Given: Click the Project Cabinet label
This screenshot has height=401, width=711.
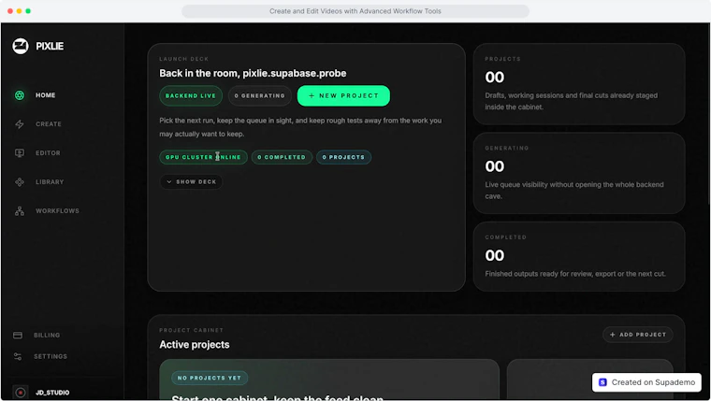Looking at the screenshot, I should [191, 330].
